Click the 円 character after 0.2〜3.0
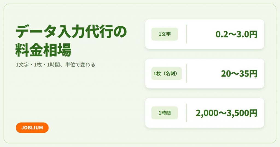Image resolution: width=280 pixels, height=147 pixels. click(x=253, y=34)
